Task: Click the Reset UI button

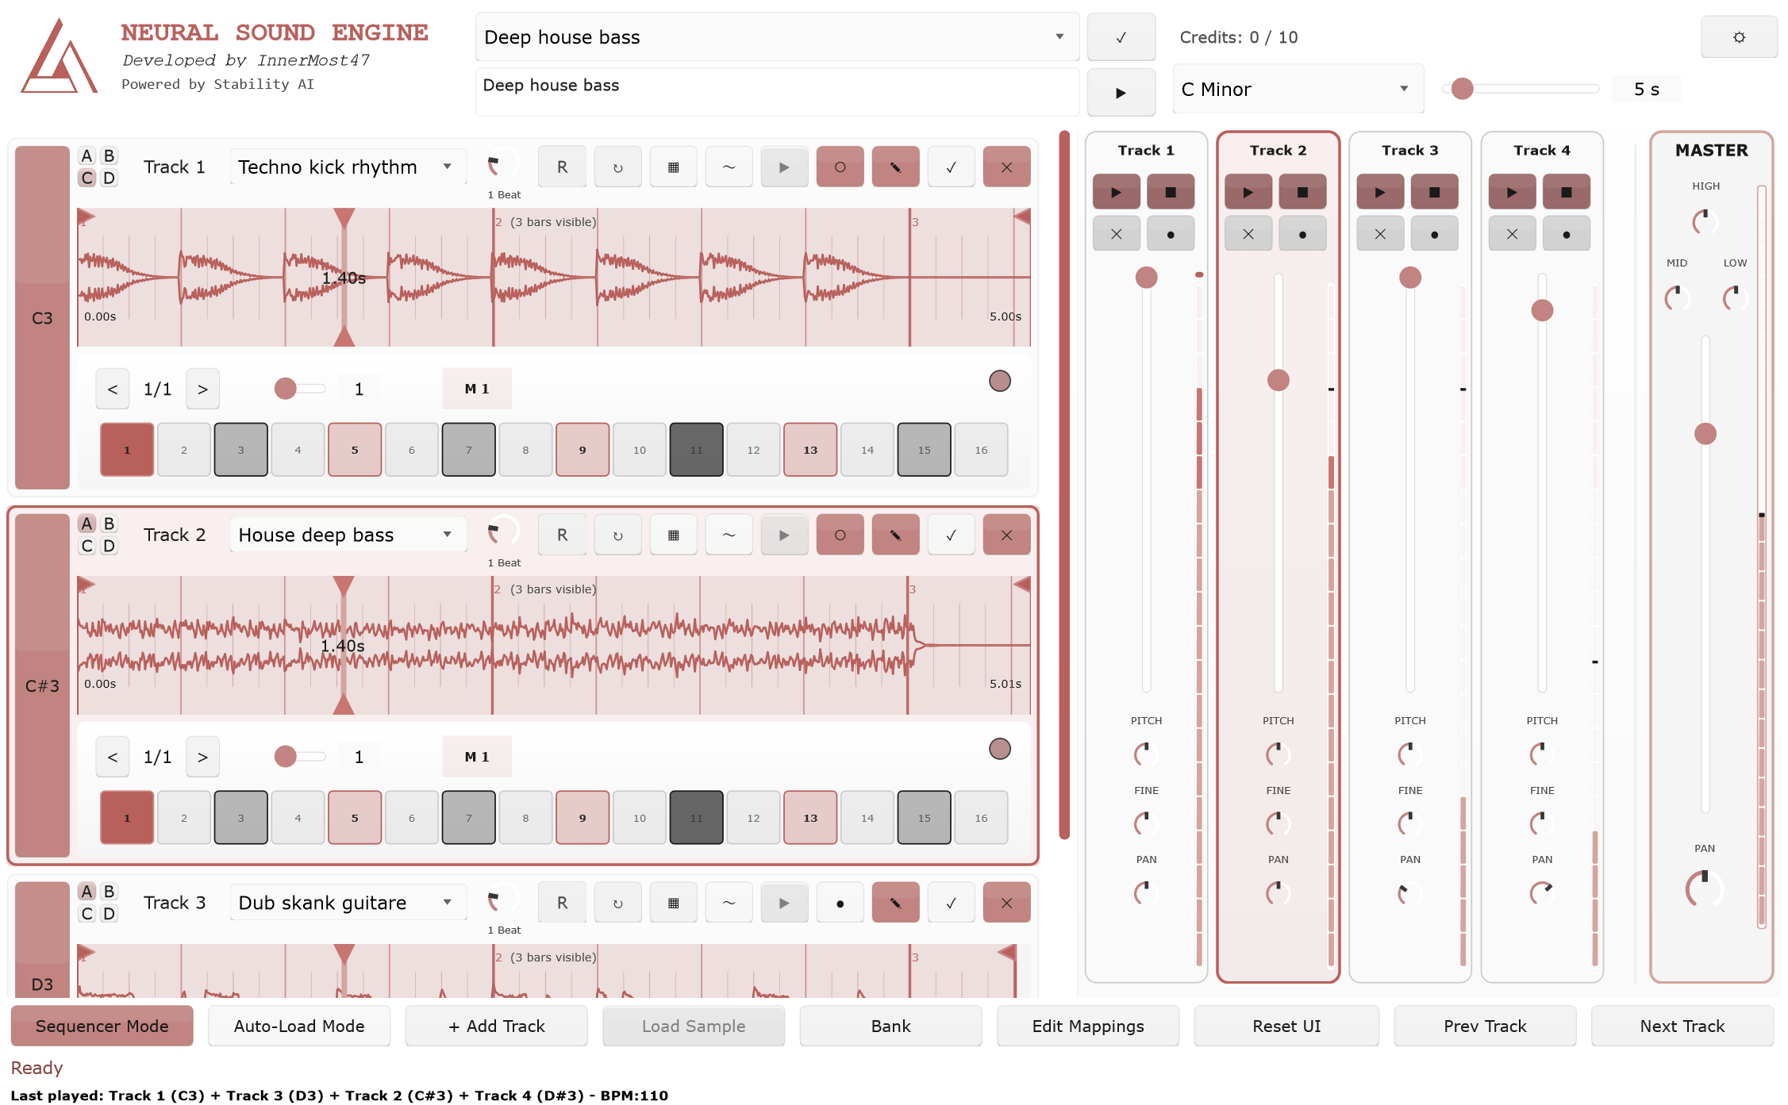Action: [1286, 1026]
